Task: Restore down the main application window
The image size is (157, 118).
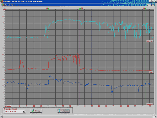Action: 153,1
